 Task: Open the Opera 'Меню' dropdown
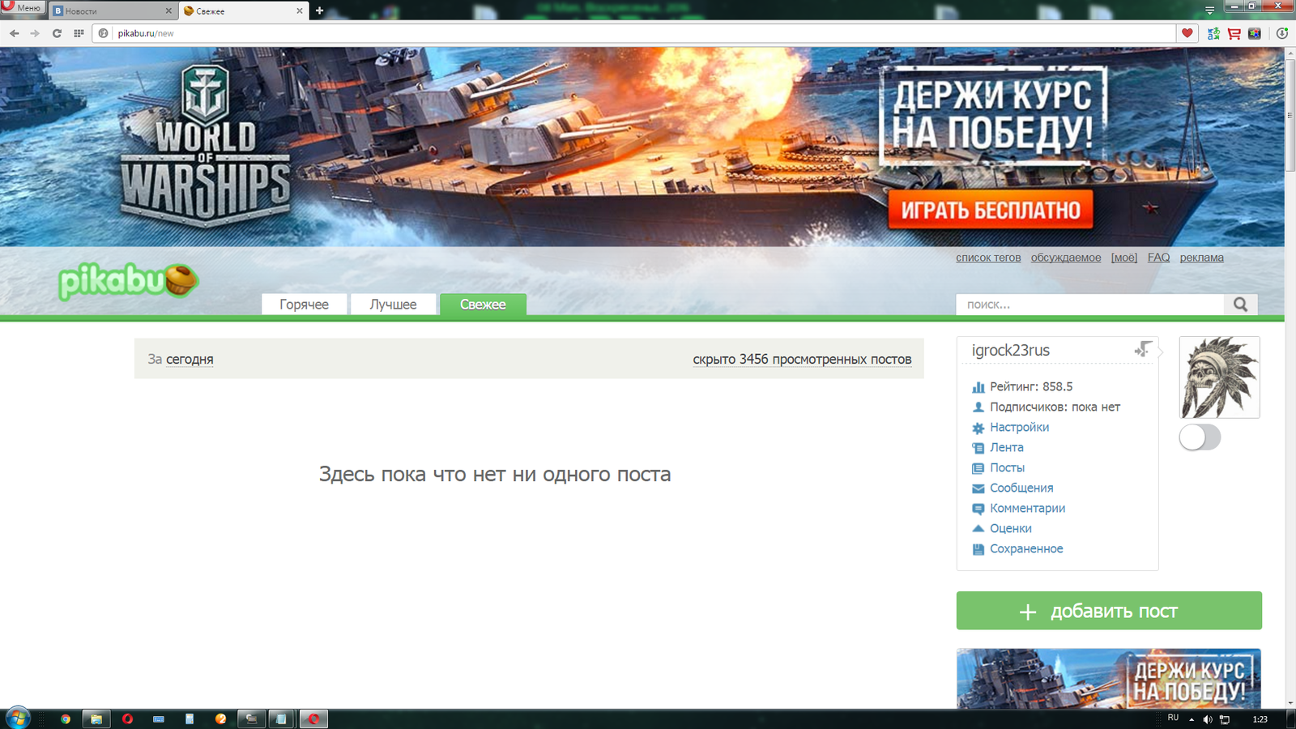[x=23, y=8]
